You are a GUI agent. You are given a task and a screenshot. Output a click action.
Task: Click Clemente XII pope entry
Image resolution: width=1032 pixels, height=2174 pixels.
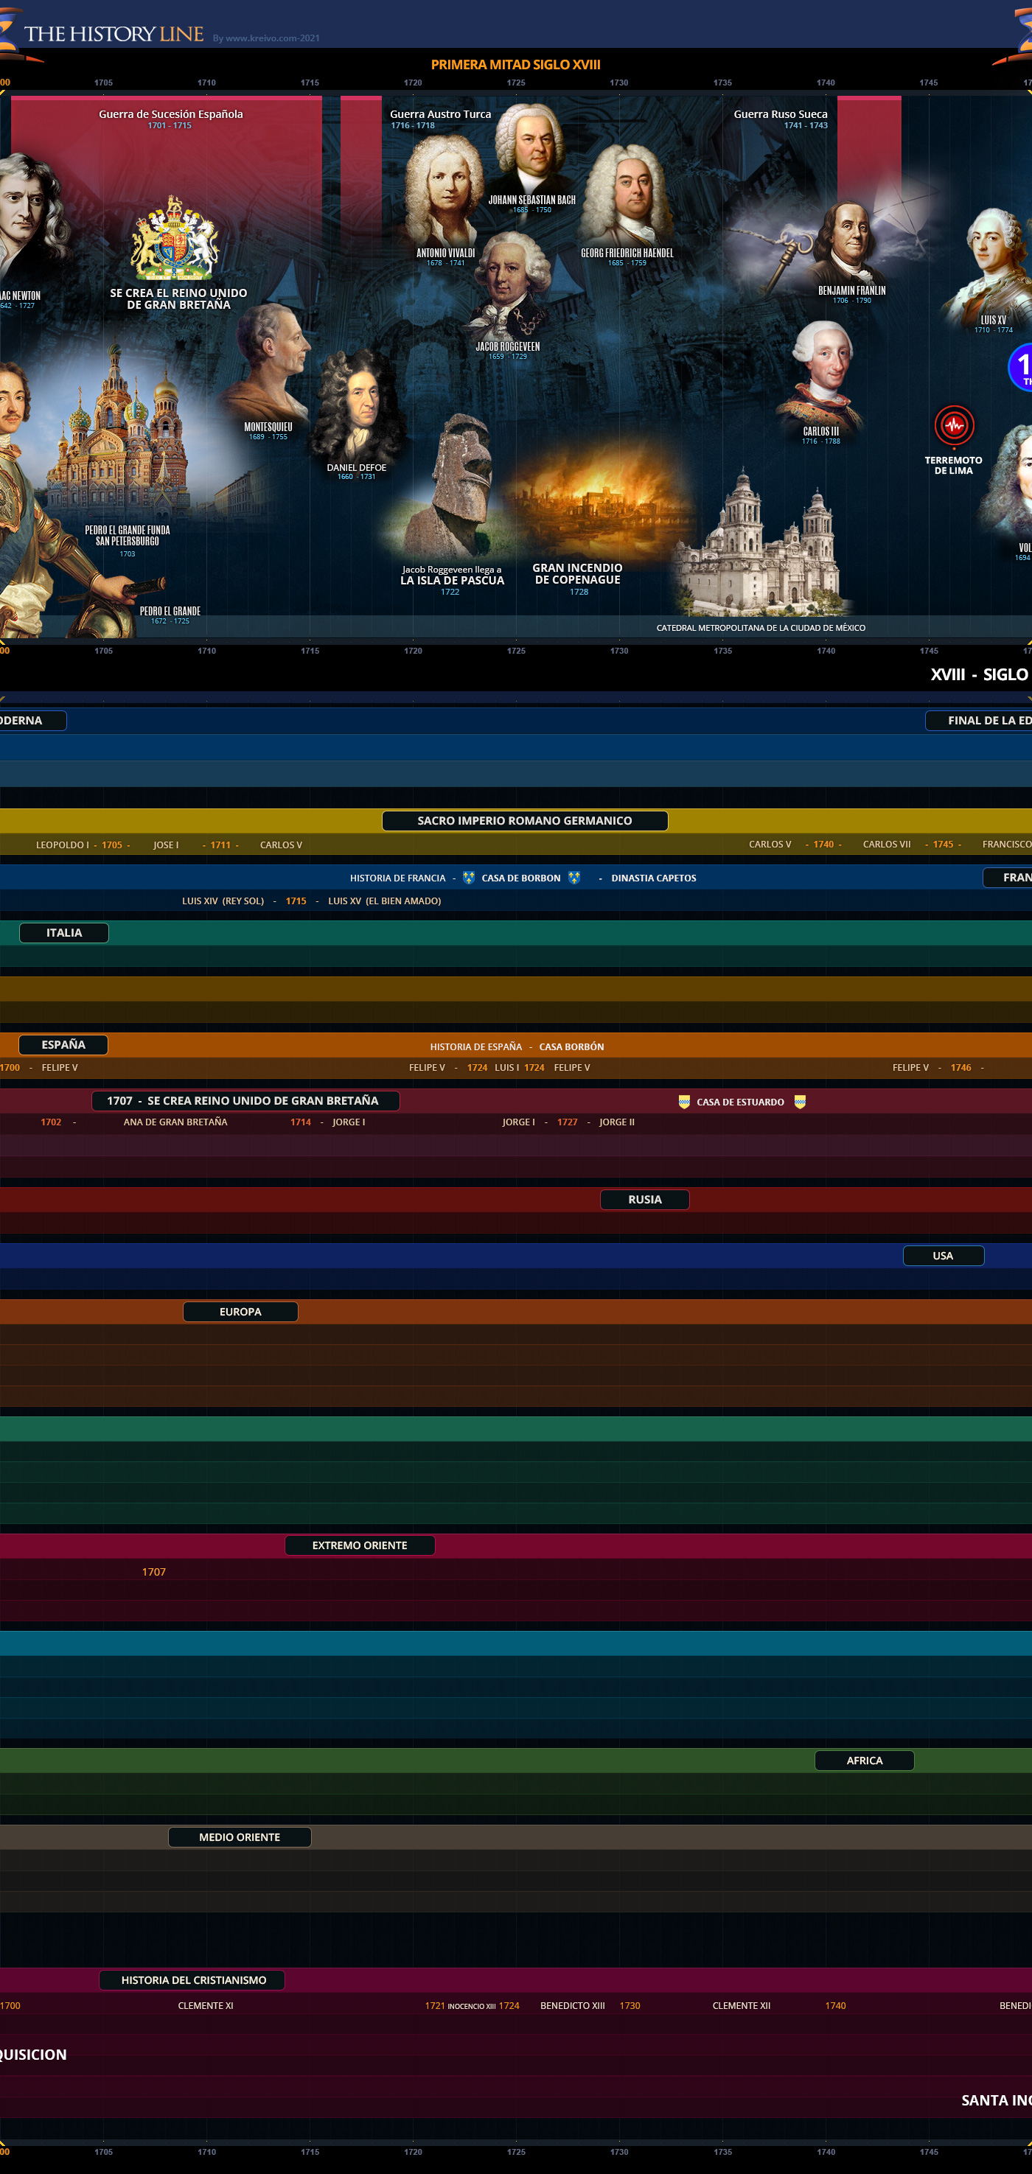tap(741, 2005)
